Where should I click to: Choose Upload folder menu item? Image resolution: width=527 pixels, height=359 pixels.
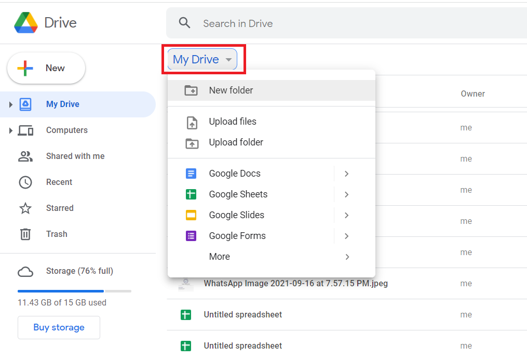(271, 142)
